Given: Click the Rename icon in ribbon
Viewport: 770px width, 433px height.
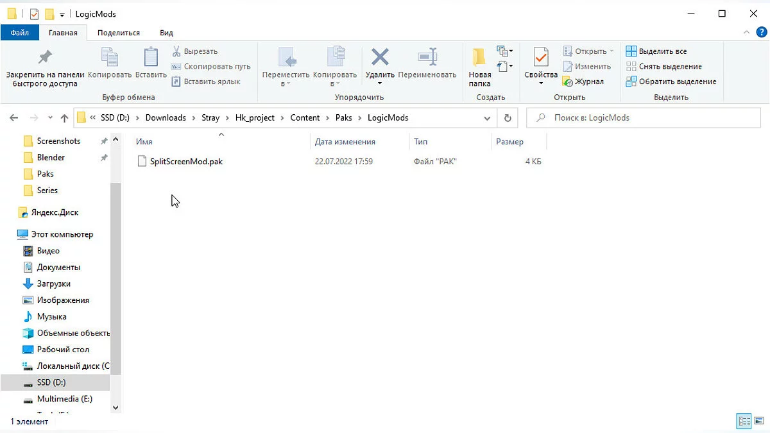Looking at the screenshot, I should pyautogui.click(x=427, y=58).
